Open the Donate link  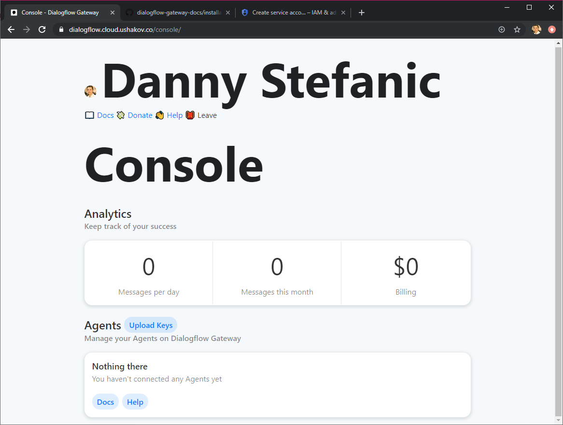point(140,115)
